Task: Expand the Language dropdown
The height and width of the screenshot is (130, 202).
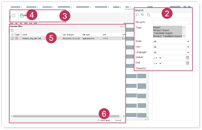Action: point(171,52)
